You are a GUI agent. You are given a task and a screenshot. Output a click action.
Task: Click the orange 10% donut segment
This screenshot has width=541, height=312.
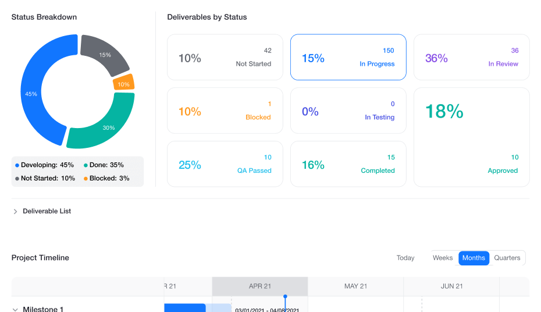click(123, 83)
